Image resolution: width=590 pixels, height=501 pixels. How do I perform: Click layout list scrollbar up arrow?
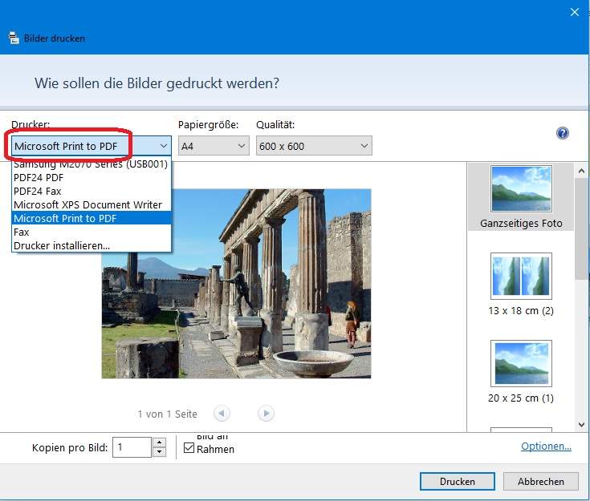[581, 171]
